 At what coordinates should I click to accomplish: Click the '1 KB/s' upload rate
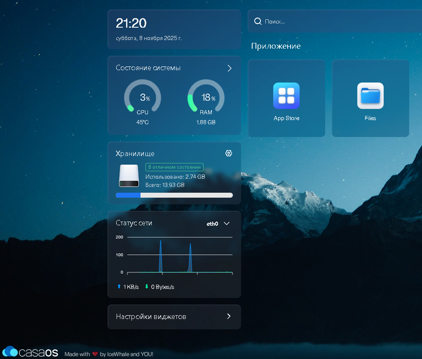coord(131,287)
